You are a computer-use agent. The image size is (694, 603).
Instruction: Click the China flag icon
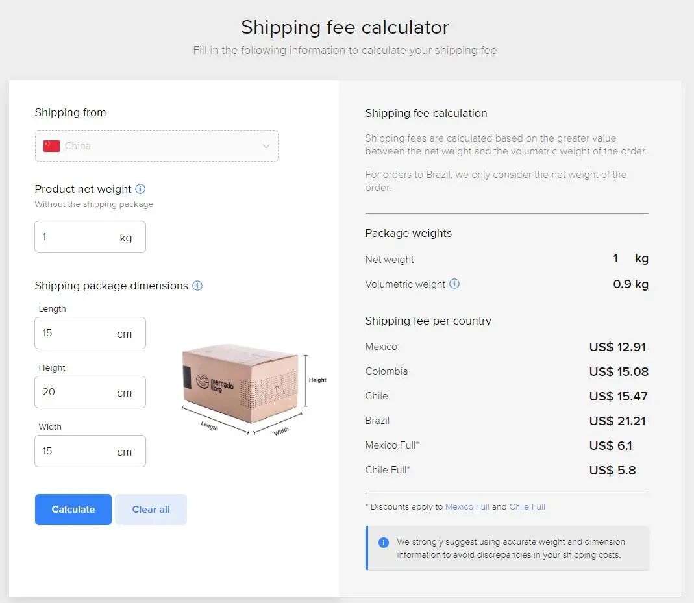pyautogui.click(x=52, y=146)
